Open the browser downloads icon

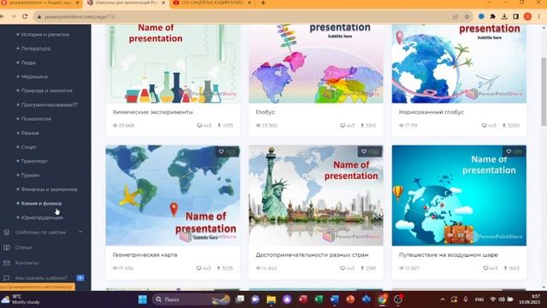coord(504,16)
